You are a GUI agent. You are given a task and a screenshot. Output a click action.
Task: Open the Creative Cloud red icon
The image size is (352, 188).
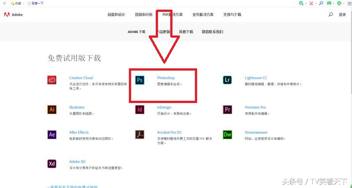[52, 80]
